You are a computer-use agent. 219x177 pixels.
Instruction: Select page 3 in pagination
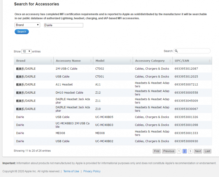point(190,151)
